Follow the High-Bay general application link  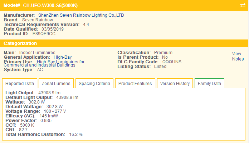click(x=63, y=57)
